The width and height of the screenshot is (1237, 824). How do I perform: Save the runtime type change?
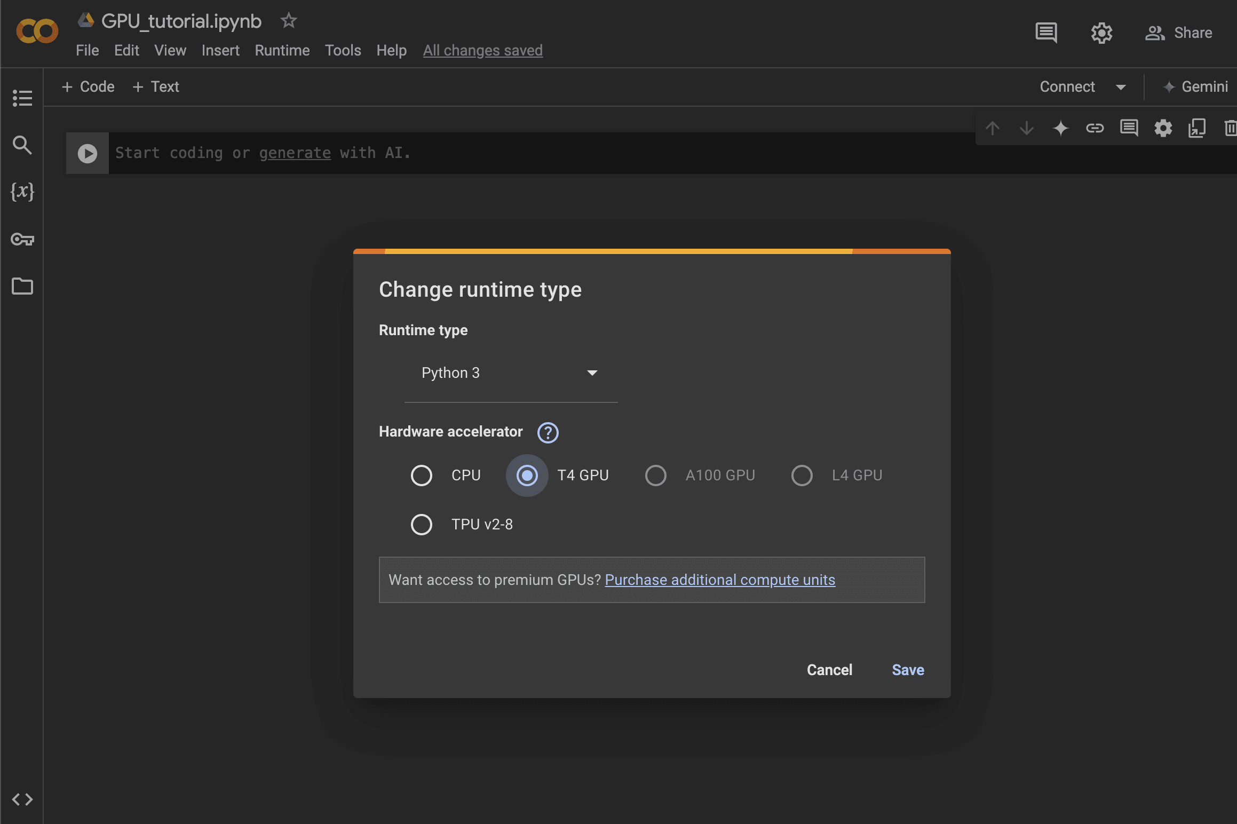[908, 670]
